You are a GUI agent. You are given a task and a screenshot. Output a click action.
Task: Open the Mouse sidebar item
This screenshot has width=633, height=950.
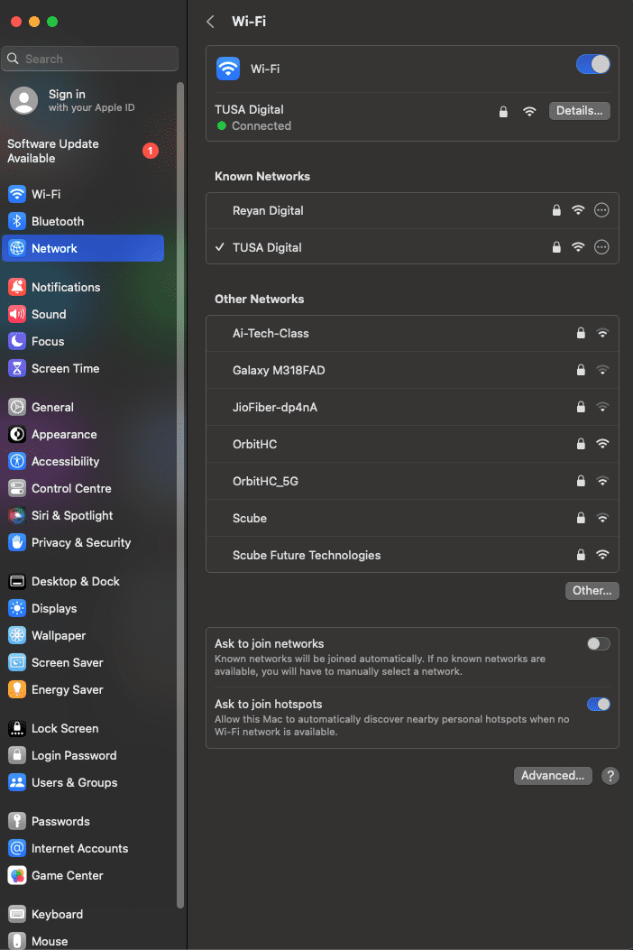tap(83, 941)
